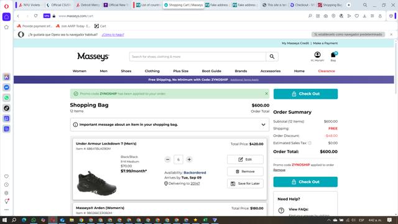
Task: Click the Under Armour quantity field
Action: (x=178, y=159)
